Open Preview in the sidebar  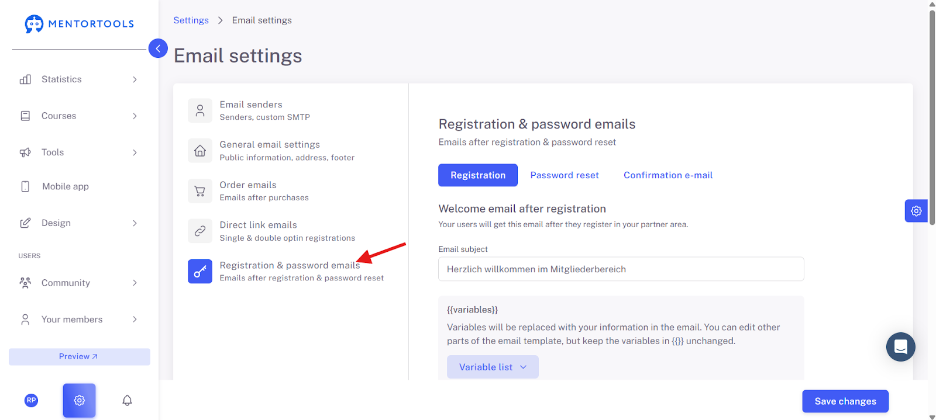[x=79, y=357]
